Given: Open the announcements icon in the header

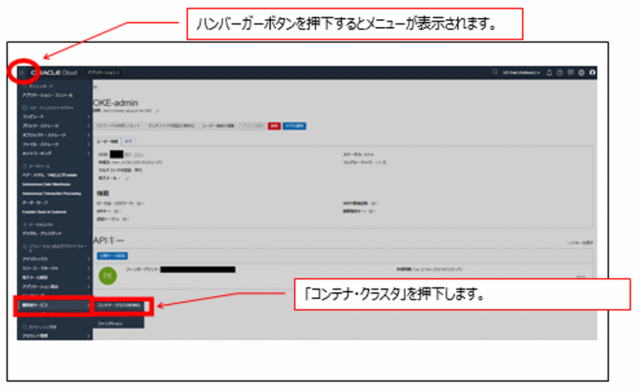Looking at the screenshot, I should point(571,72).
